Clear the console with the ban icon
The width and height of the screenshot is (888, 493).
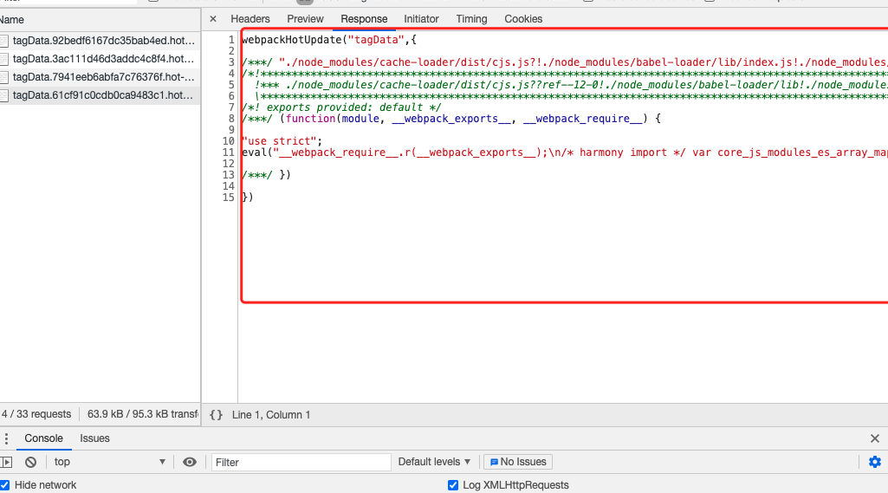click(30, 463)
